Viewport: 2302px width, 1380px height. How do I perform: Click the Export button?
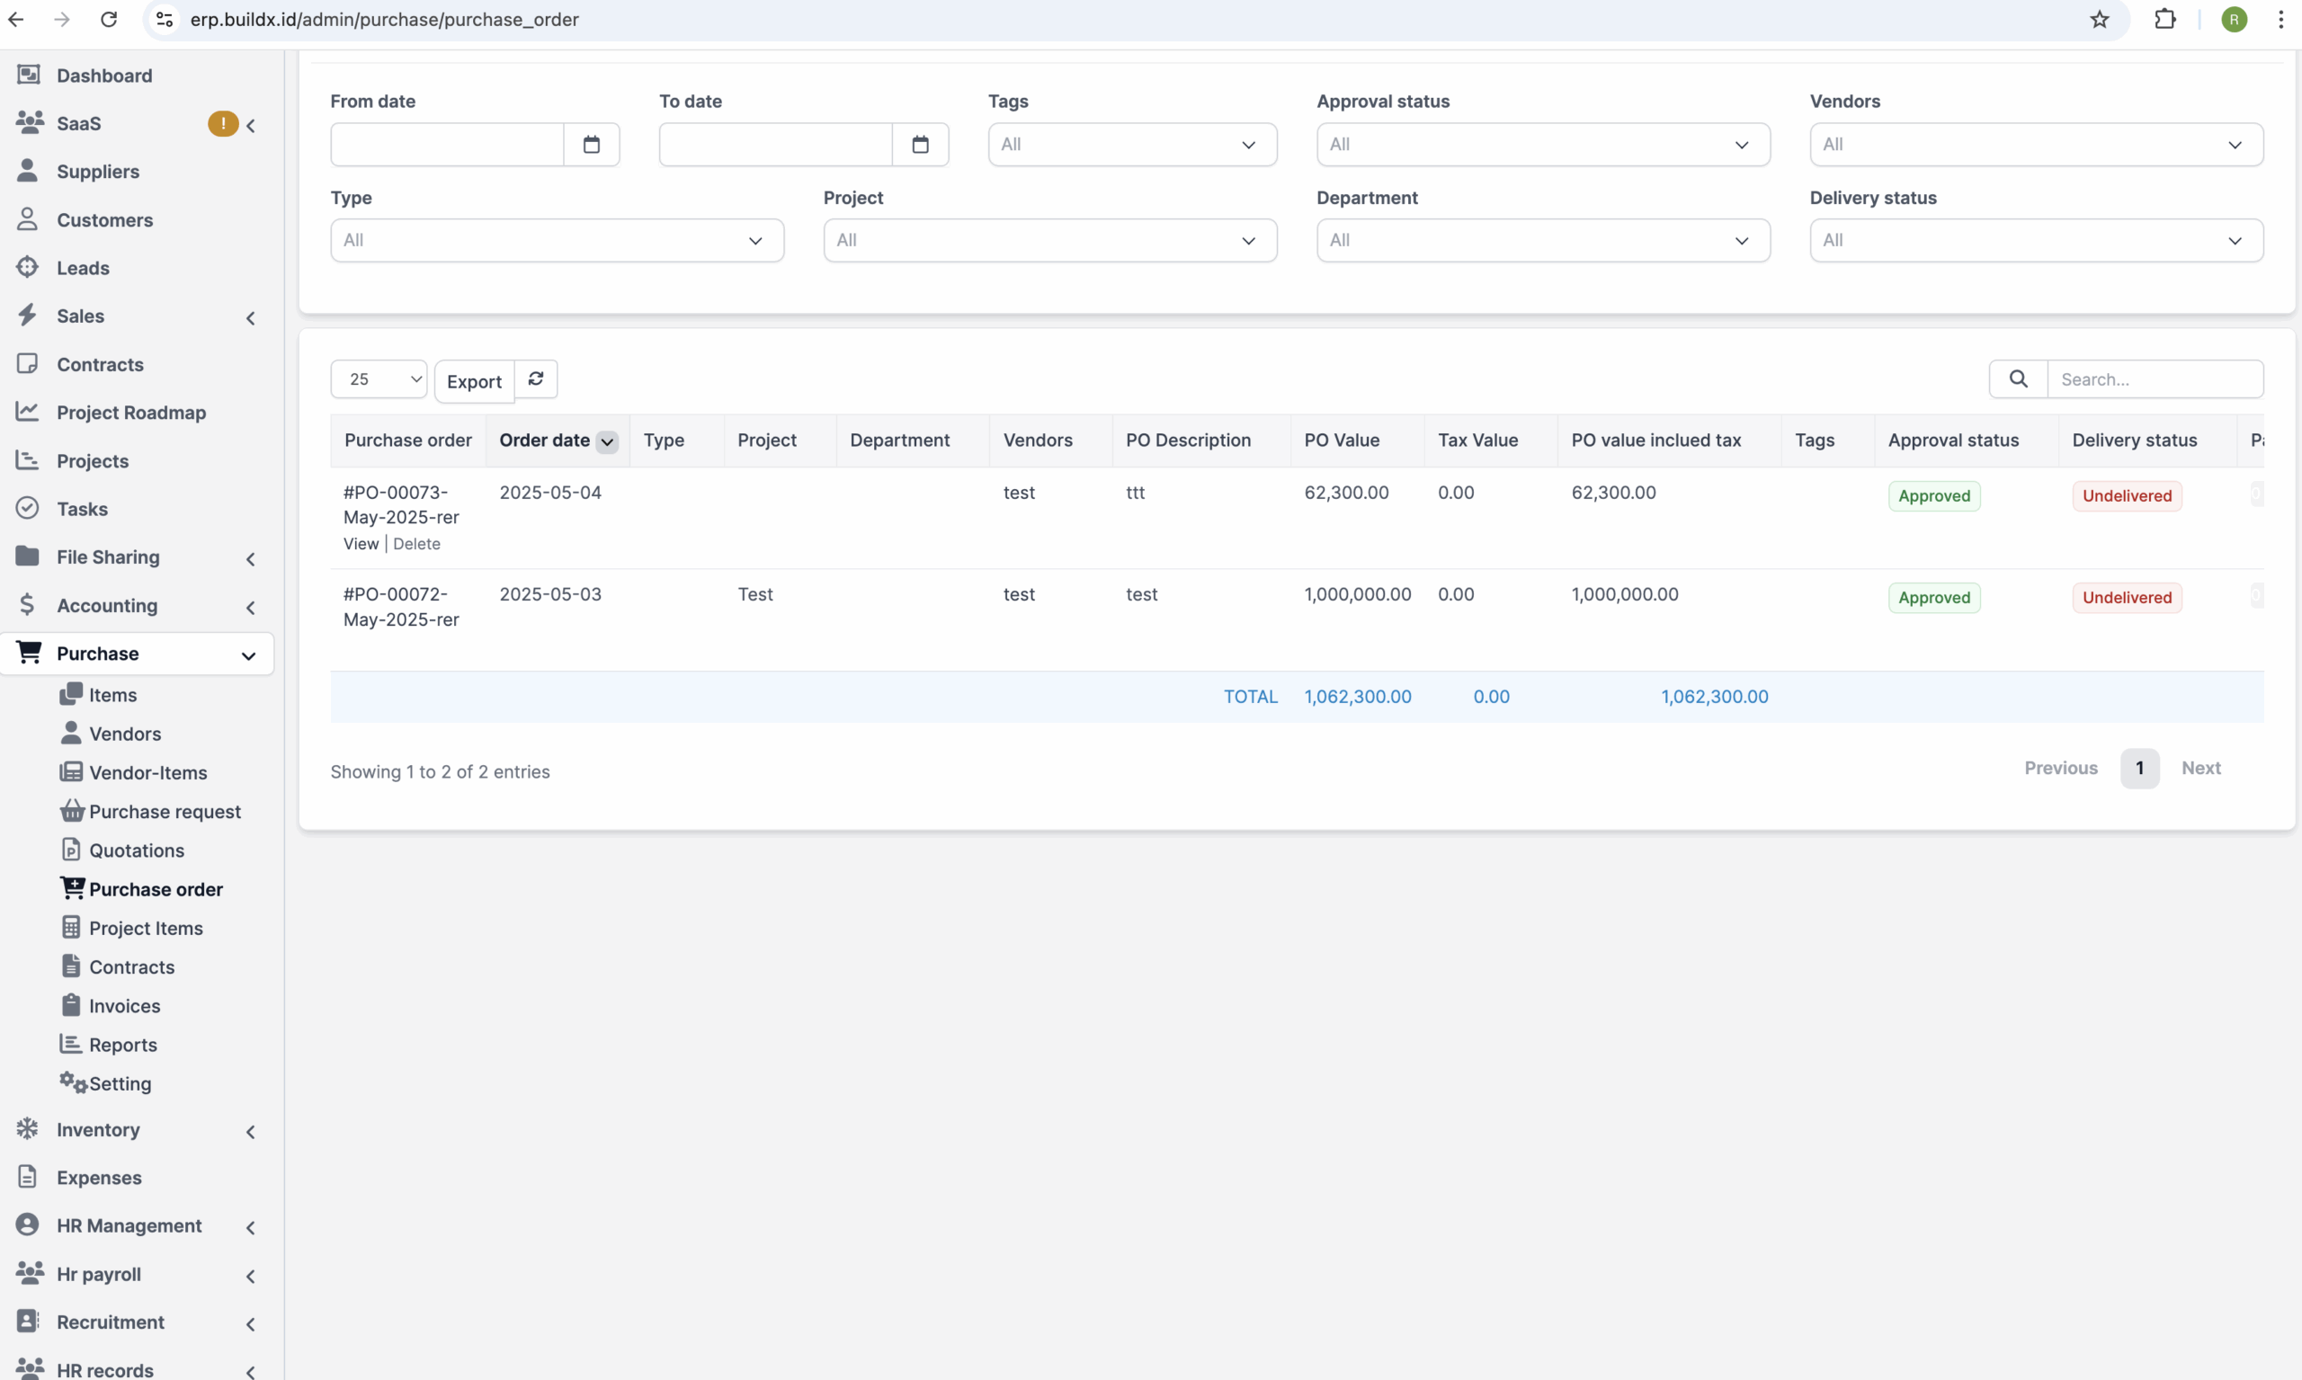[473, 381]
